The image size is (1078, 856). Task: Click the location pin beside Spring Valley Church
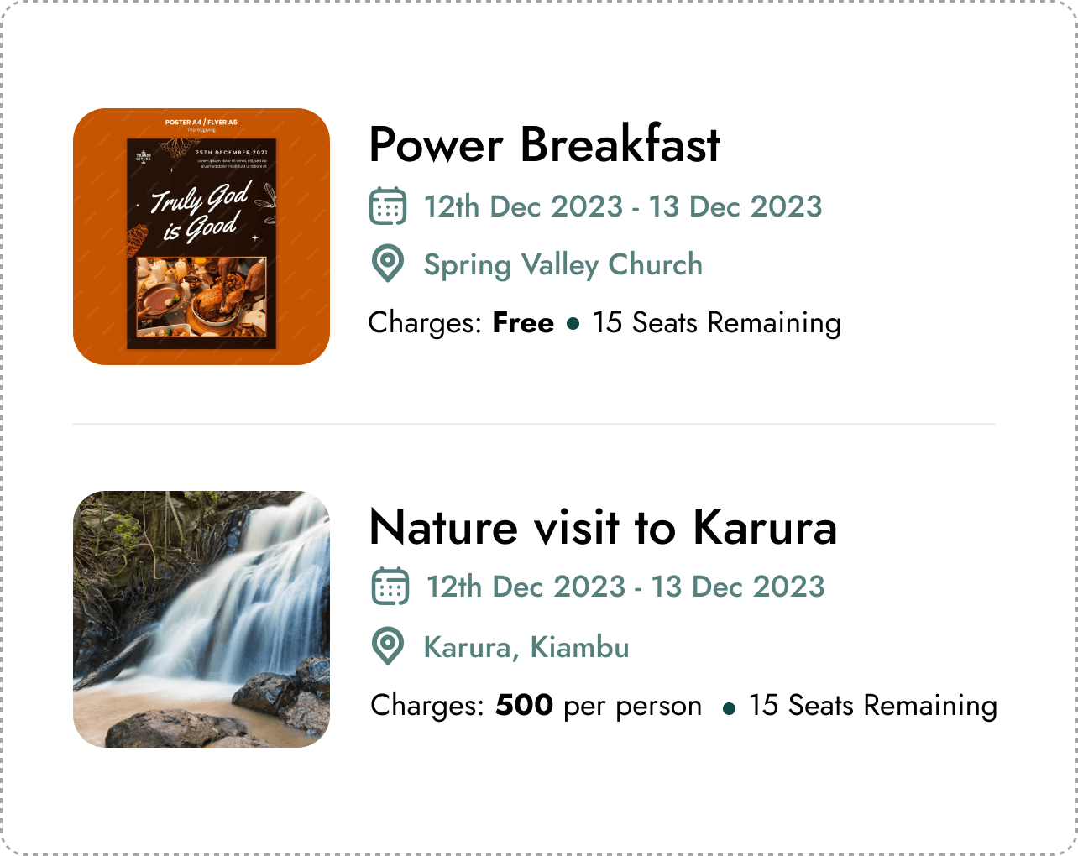pyautogui.click(x=387, y=264)
